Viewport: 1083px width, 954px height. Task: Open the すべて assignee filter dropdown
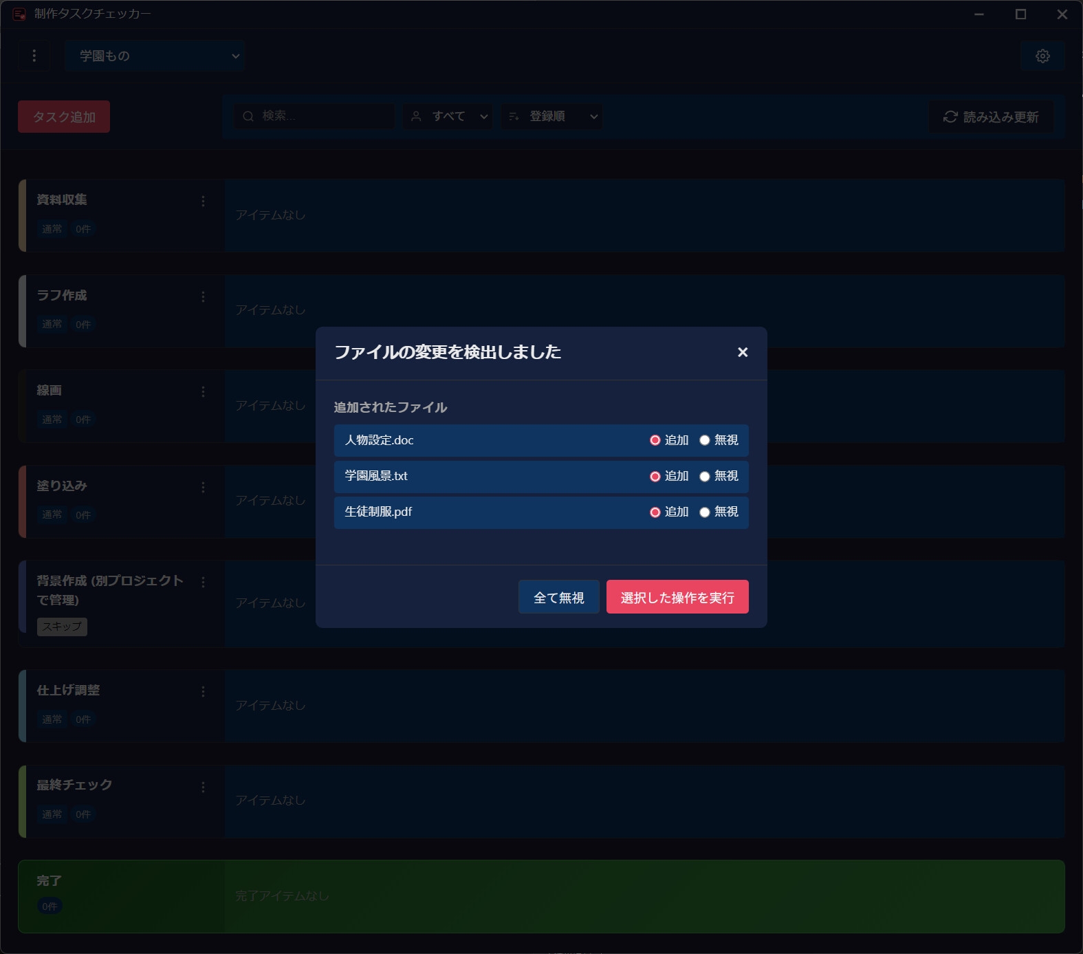click(x=448, y=116)
